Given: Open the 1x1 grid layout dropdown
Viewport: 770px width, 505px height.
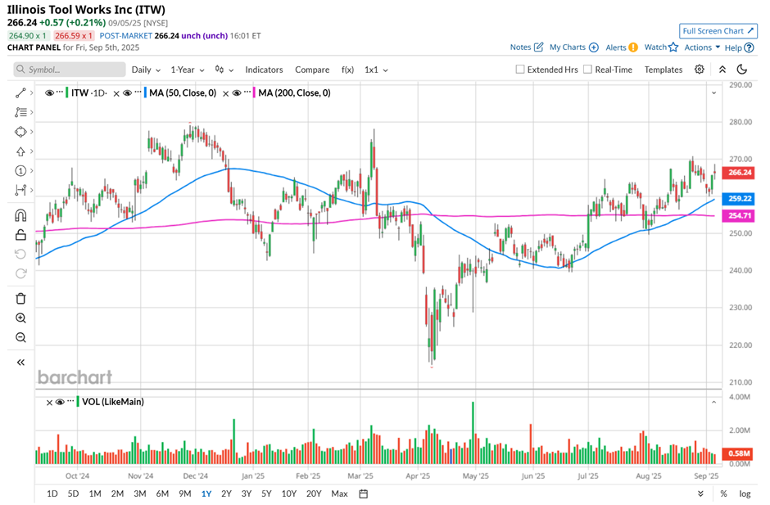Looking at the screenshot, I should point(376,70).
